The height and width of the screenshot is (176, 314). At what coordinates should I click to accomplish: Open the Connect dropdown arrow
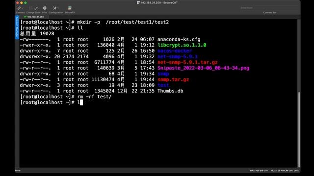coord(23,8)
